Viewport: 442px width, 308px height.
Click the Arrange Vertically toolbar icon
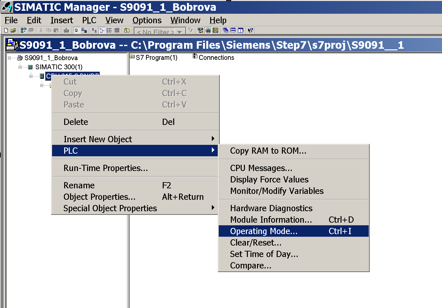tap(240, 30)
